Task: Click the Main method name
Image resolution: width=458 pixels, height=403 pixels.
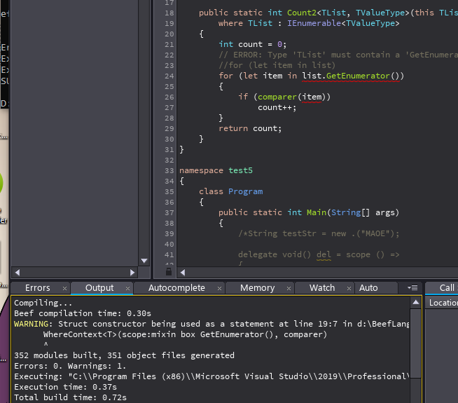Action: (x=317, y=213)
